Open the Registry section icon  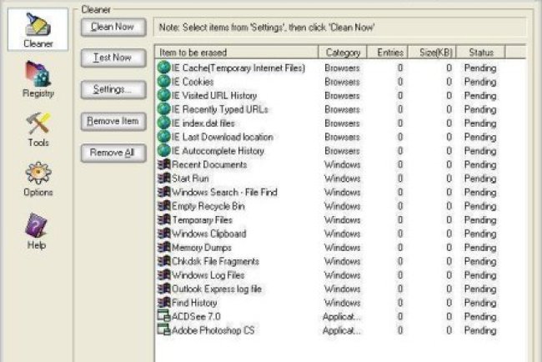click(38, 73)
